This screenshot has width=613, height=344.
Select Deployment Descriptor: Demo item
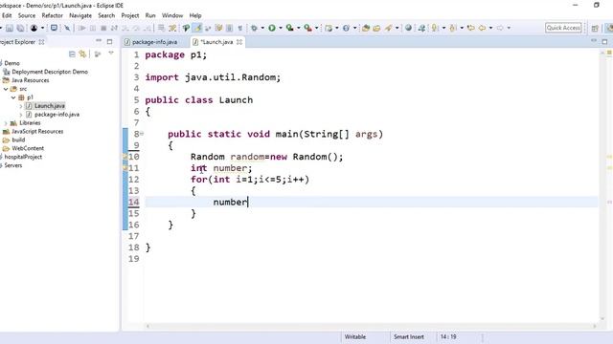[x=50, y=72]
